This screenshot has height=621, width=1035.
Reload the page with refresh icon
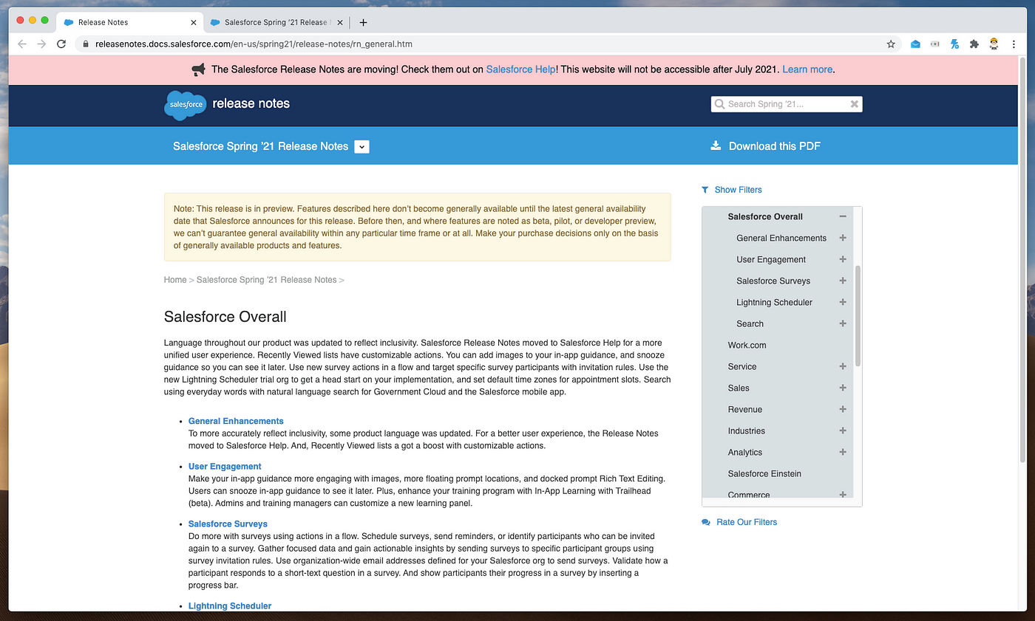pos(62,44)
